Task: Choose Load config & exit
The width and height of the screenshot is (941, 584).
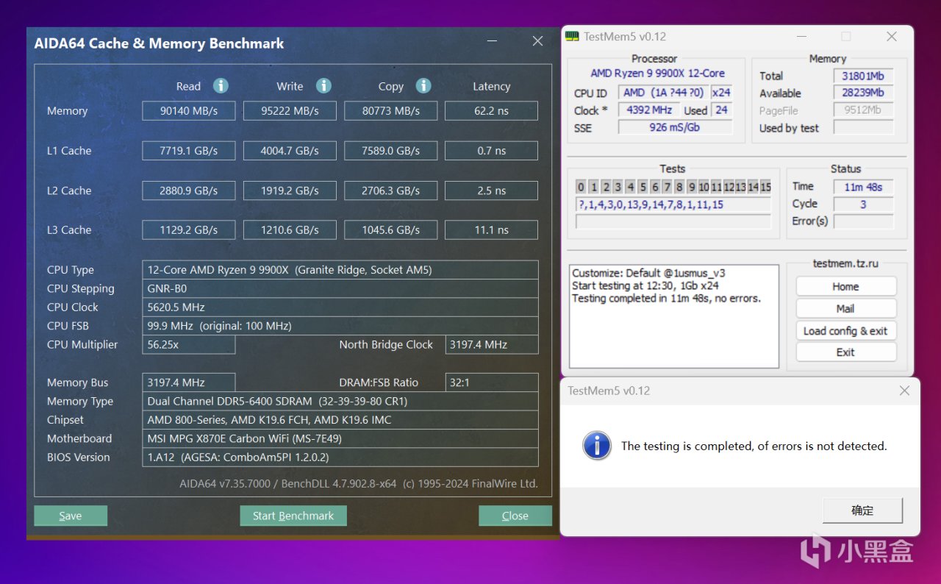Action: pyautogui.click(x=845, y=330)
